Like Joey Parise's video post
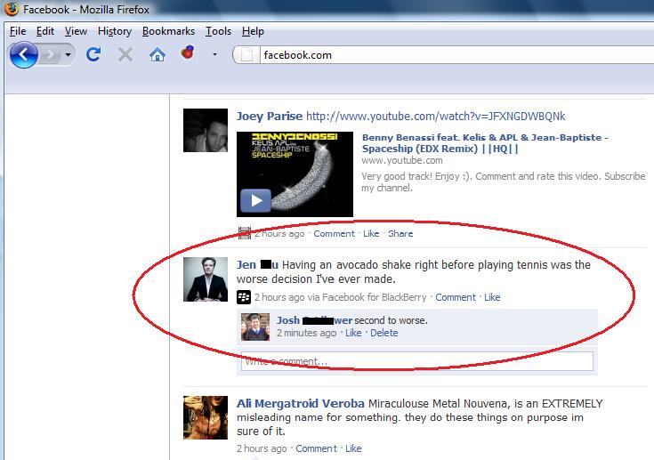The height and width of the screenshot is (460, 654). tap(371, 233)
